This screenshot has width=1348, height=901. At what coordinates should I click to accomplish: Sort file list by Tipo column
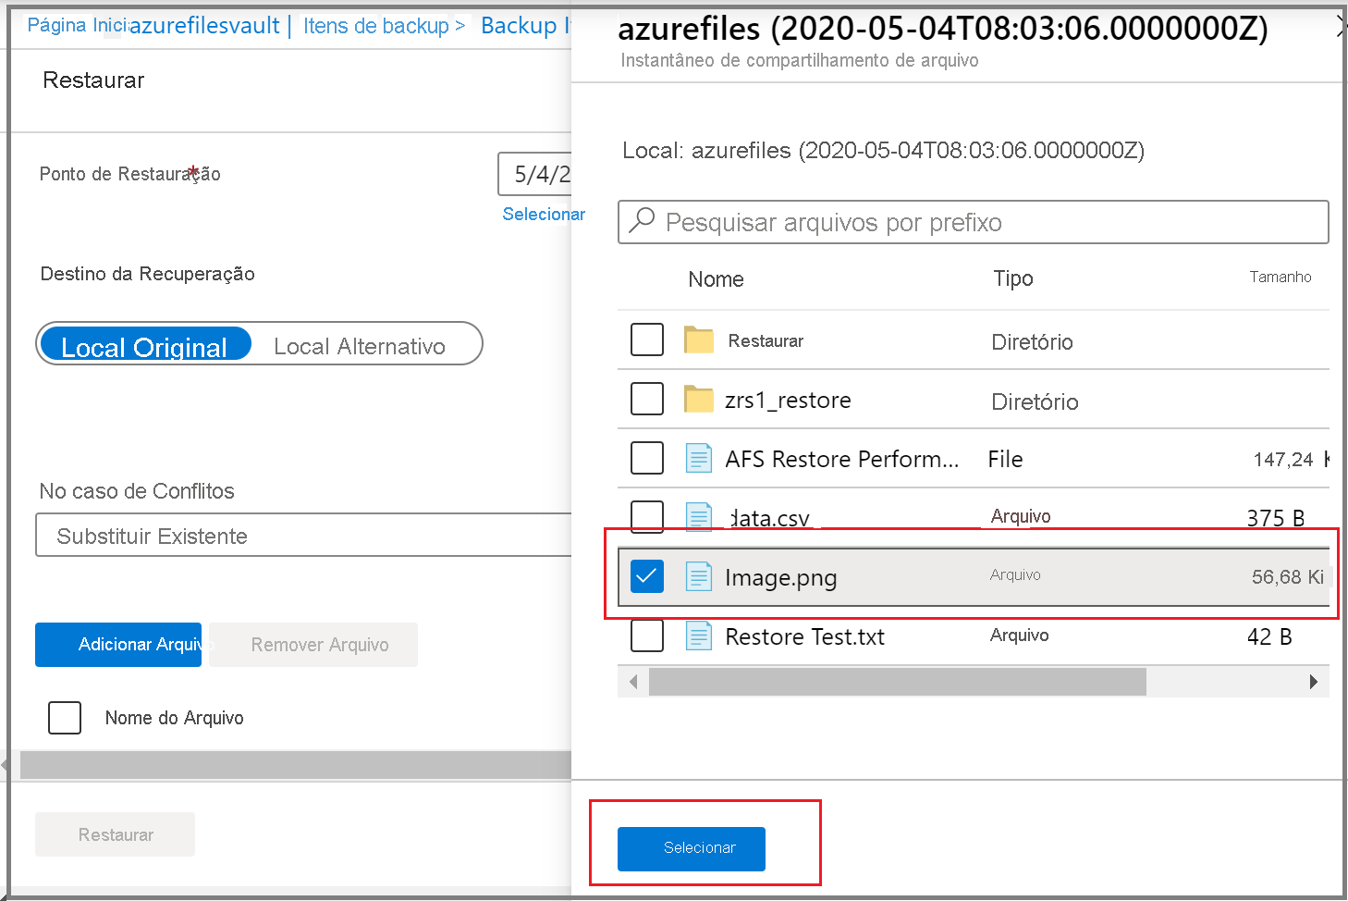click(1013, 278)
